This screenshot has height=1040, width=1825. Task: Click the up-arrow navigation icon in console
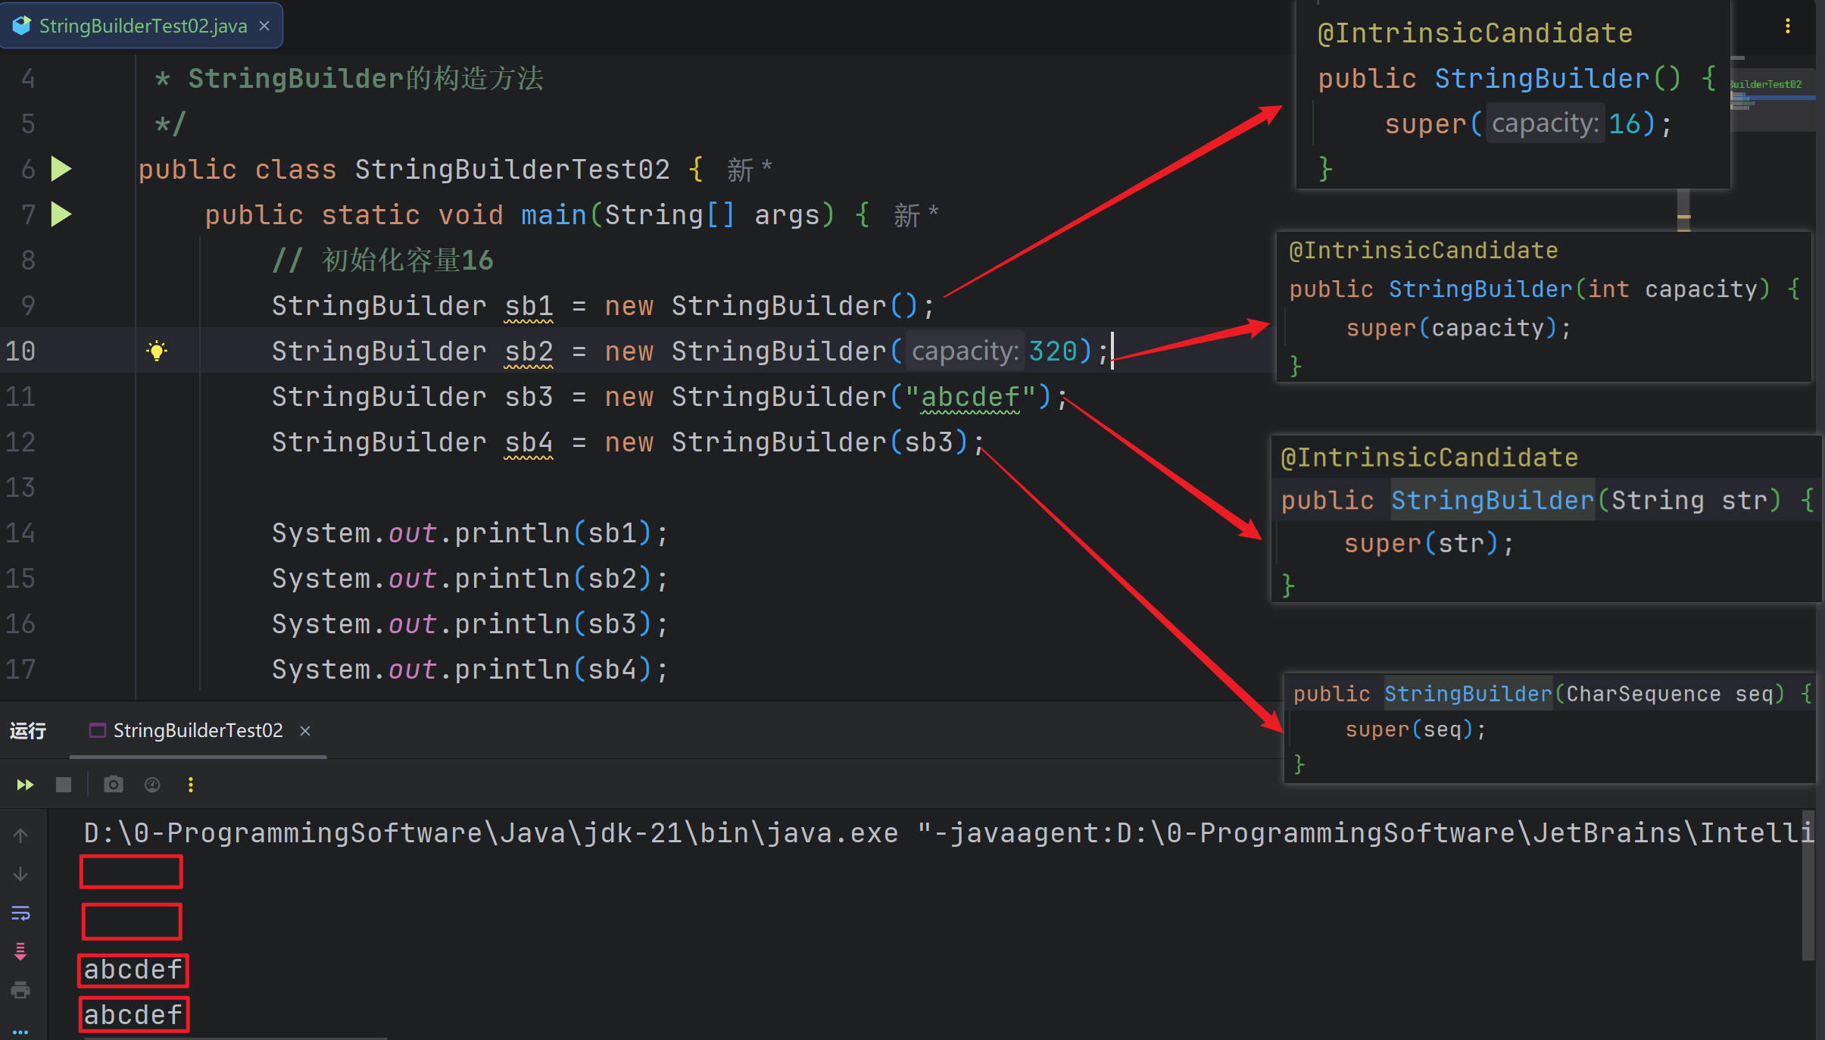(x=20, y=835)
